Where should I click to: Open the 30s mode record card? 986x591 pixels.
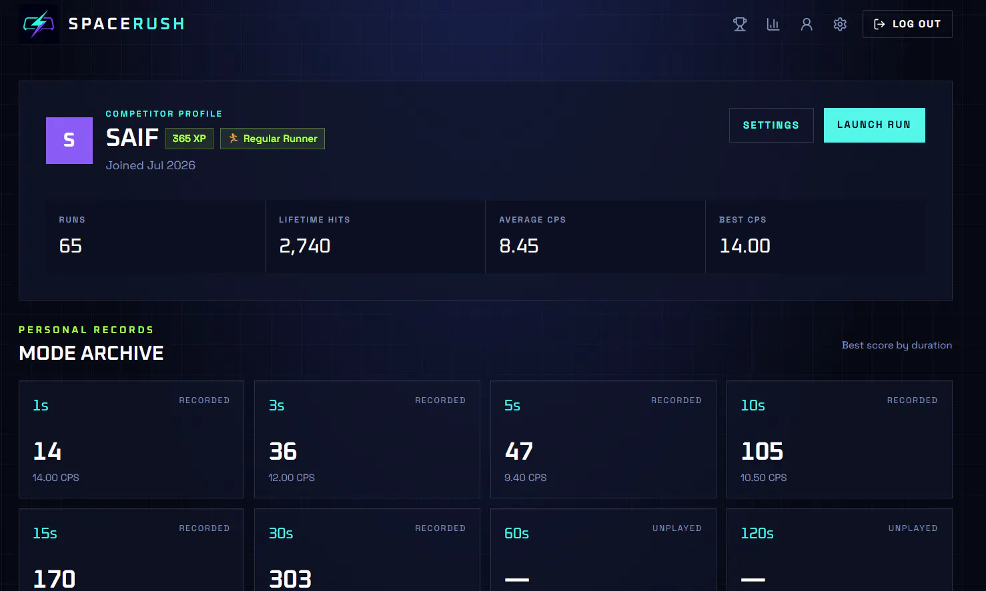point(367,550)
